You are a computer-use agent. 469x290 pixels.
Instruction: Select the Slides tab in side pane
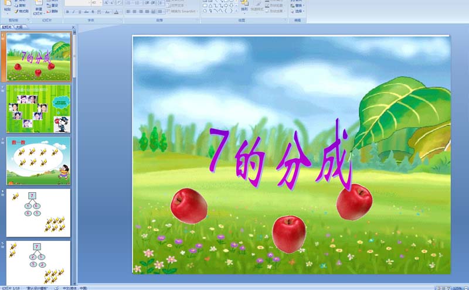[6, 27]
